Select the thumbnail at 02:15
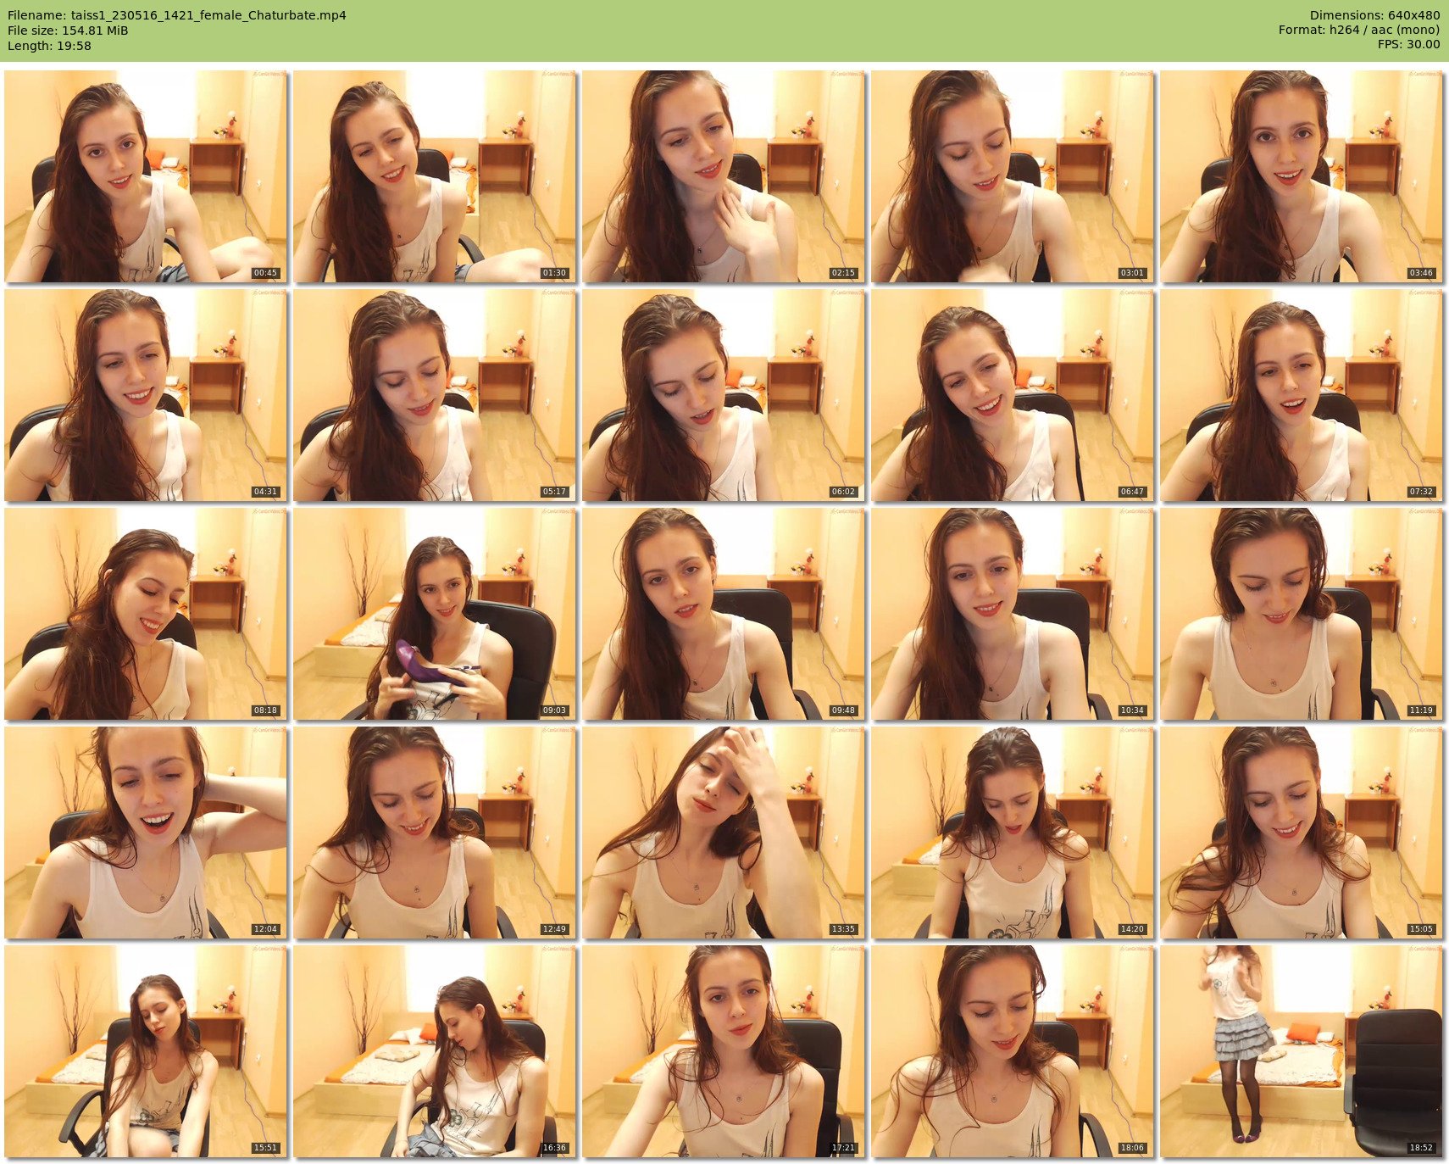Image resolution: width=1449 pixels, height=1164 pixels. pos(724,176)
